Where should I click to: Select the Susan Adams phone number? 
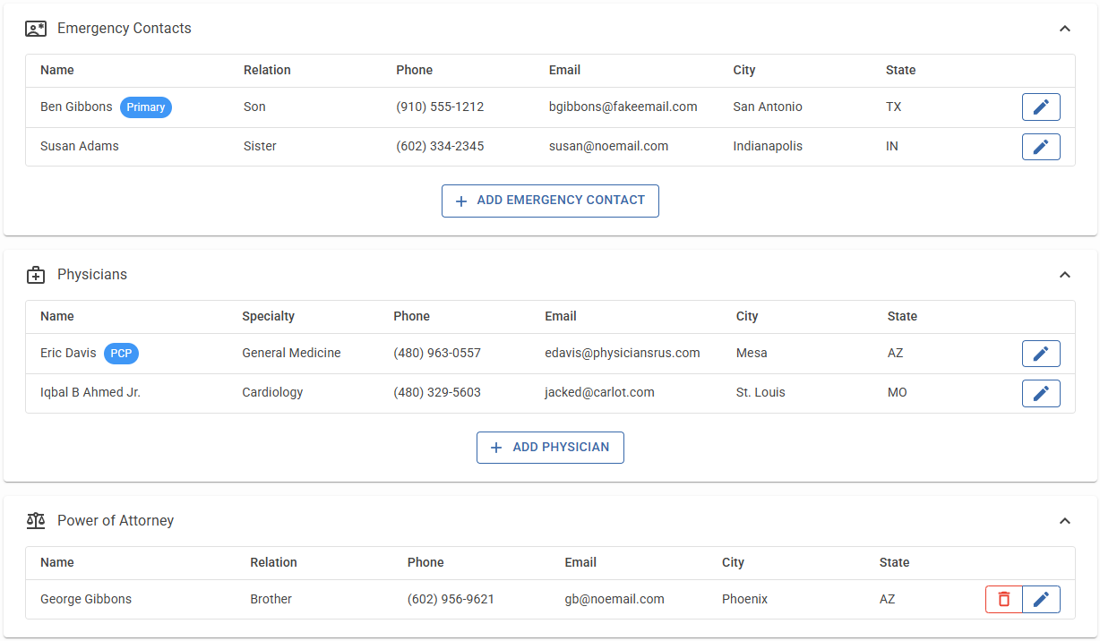440,146
